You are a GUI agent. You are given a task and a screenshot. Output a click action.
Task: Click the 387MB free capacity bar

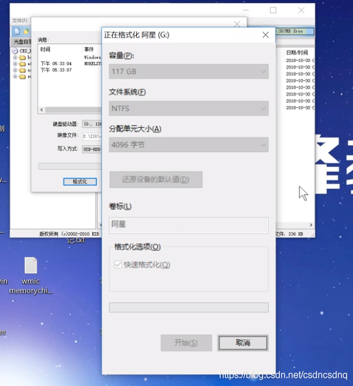[x=294, y=31]
